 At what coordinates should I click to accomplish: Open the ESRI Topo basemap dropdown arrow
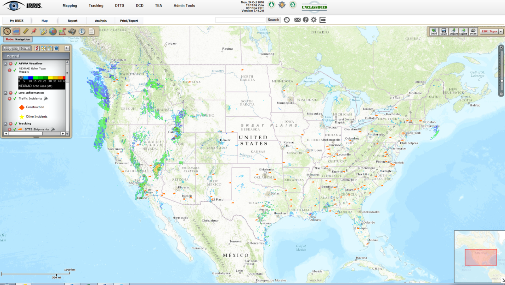click(x=501, y=31)
